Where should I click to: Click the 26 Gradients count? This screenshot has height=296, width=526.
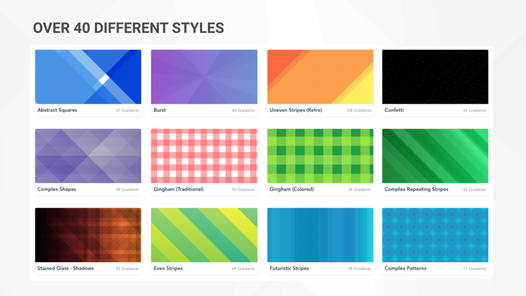tap(360, 190)
